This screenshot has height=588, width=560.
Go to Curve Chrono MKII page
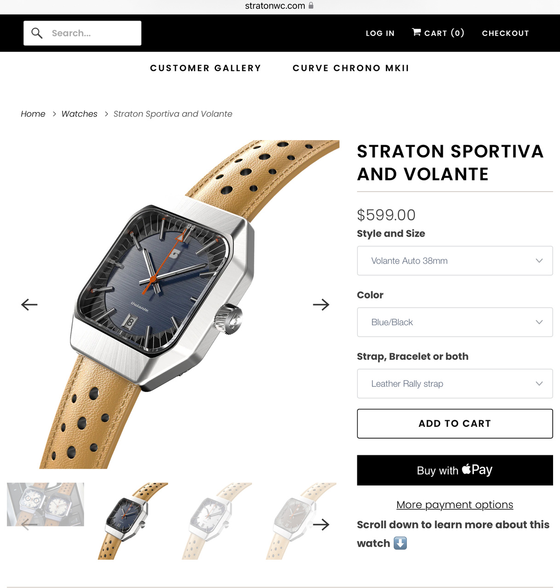pyautogui.click(x=351, y=68)
